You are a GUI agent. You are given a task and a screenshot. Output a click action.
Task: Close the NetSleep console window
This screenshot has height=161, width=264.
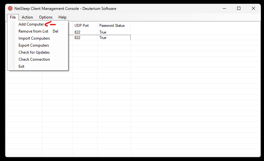tap(253, 8)
